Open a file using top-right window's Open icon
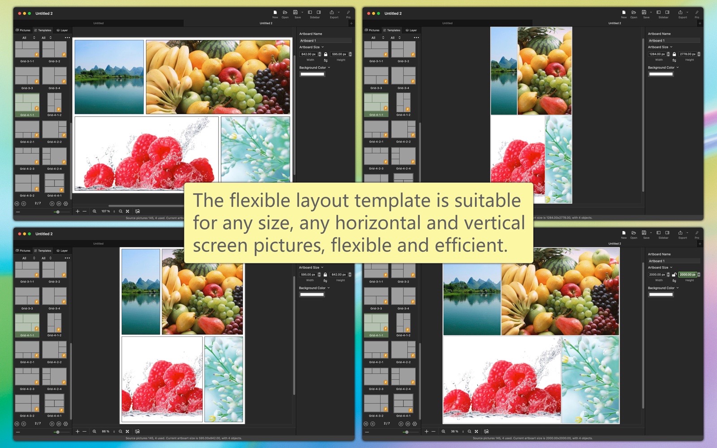The image size is (717, 448). (x=634, y=13)
